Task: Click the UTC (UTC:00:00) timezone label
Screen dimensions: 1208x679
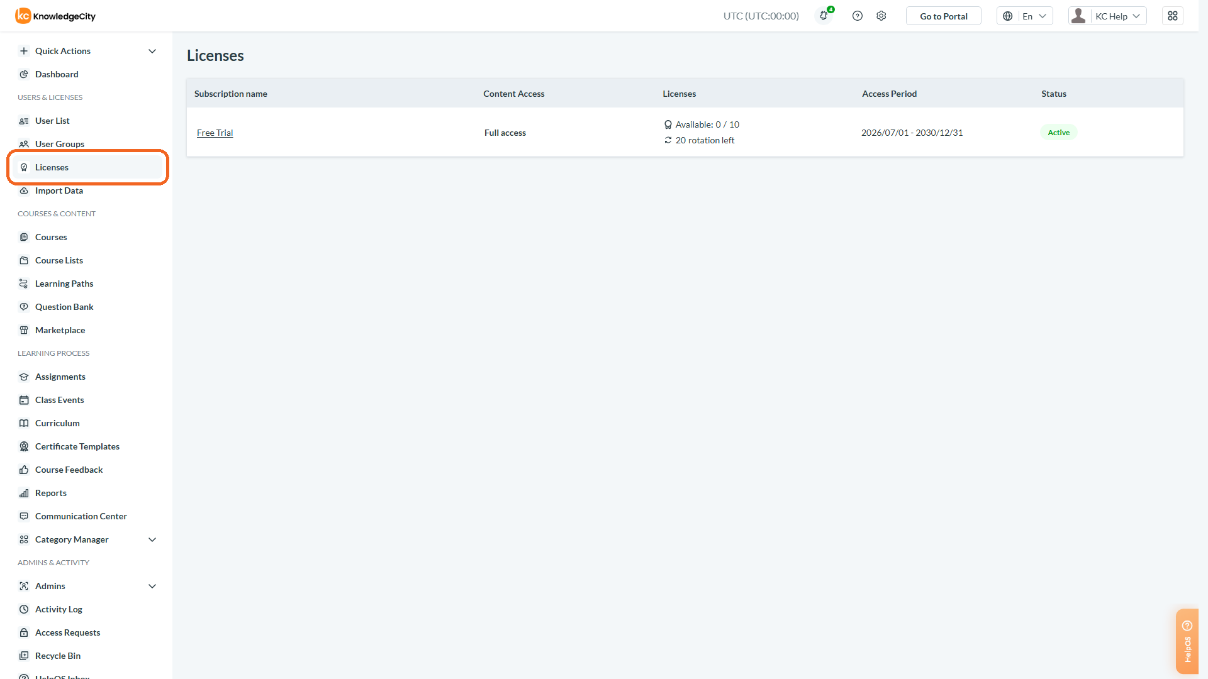Action: tap(761, 16)
